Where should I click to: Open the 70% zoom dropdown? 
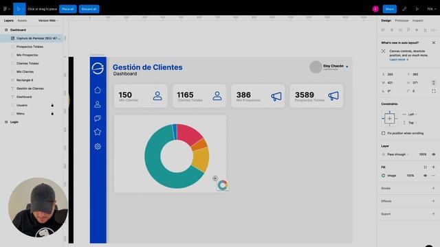click(x=431, y=9)
